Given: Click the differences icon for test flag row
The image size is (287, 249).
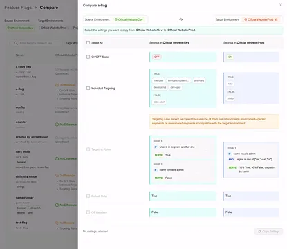Looking at the screenshot, I should pyautogui.click(x=57, y=223).
